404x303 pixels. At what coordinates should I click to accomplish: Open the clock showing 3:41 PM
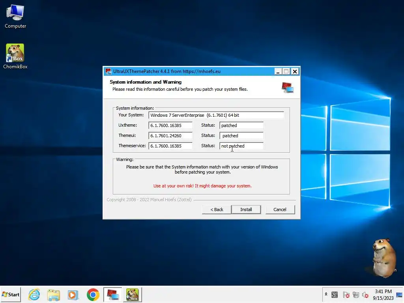coord(383,294)
